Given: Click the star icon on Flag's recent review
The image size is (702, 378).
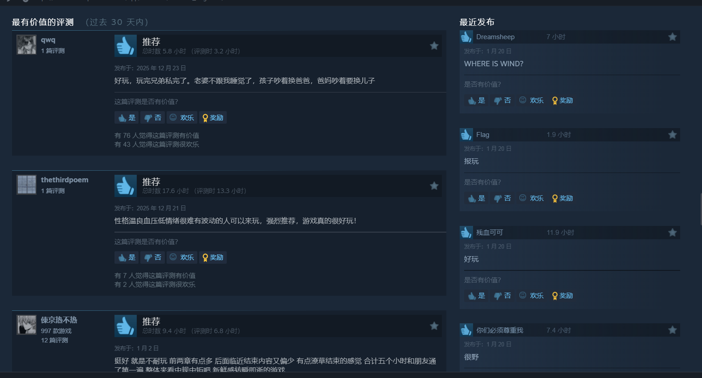Looking at the screenshot, I should tap(672, 134).
